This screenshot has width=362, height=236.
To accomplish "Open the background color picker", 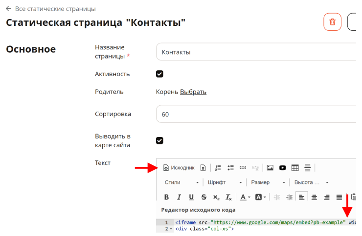I will [261, 197].
